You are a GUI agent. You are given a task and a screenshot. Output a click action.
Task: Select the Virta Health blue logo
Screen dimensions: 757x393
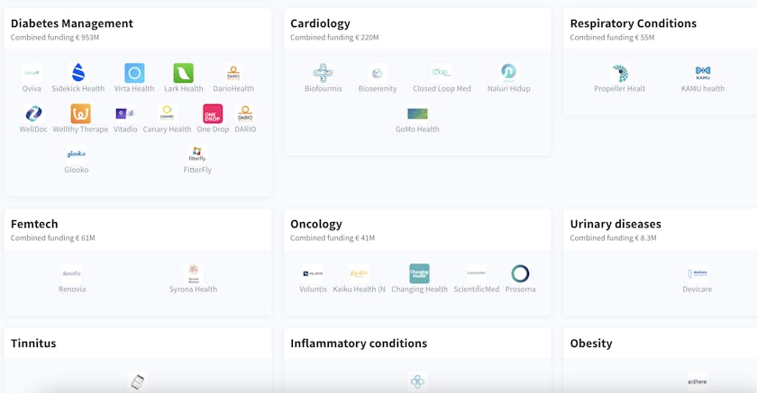[134, 73]
